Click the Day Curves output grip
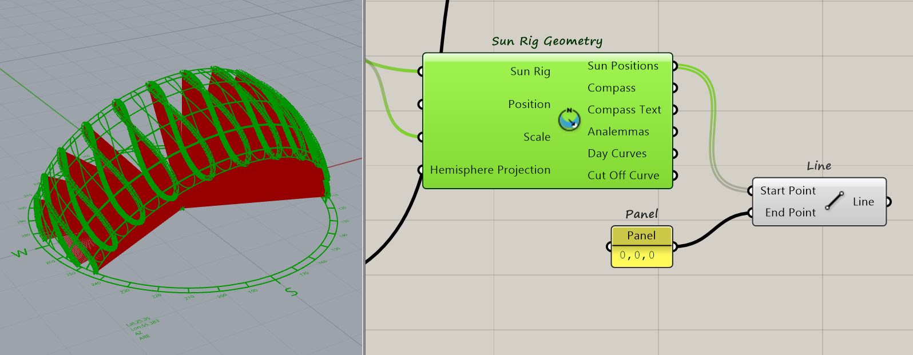Viewport: 913px width, 355px height. 674,153
